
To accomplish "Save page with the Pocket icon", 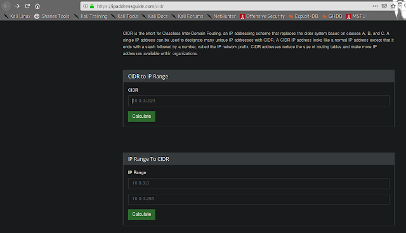I will (x=384, y=6).
